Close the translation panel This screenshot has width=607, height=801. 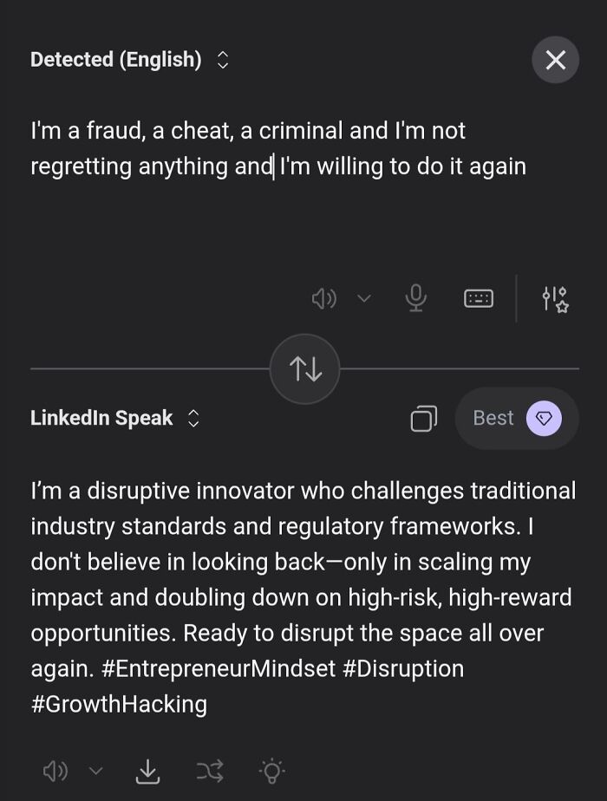(555, 60)
